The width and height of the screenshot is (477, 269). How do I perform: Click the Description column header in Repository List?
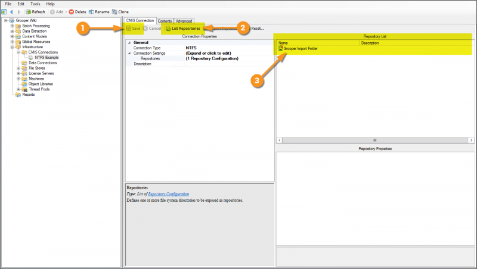point(416,43)
